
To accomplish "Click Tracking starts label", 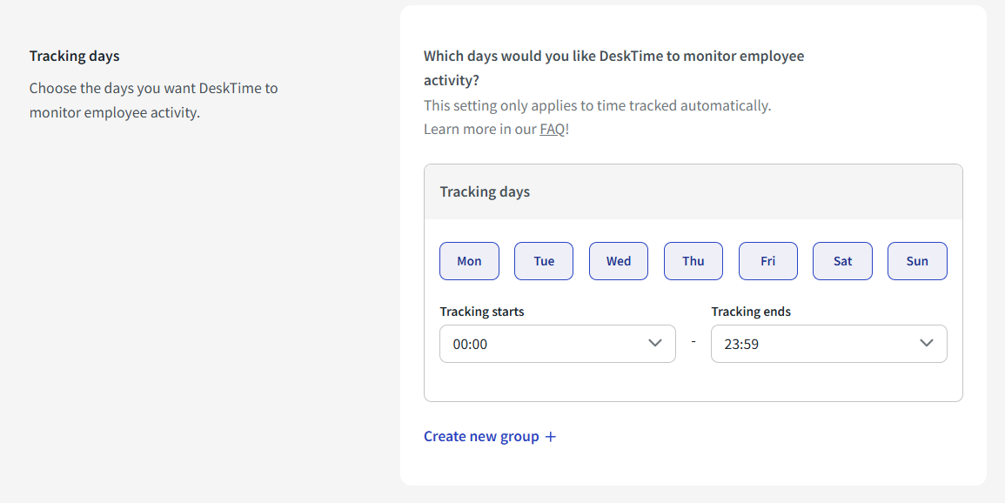I will coord(482,312).
